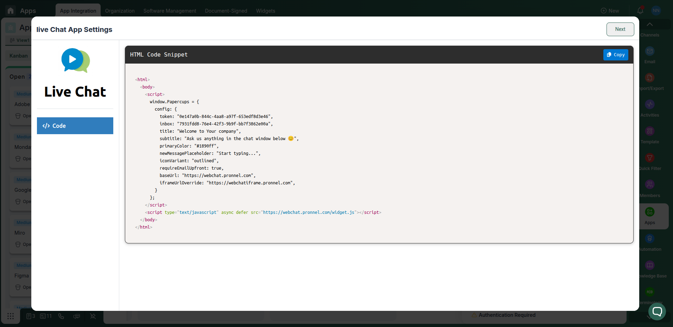Screen dimensions: 673x327
Task: Click the Next button in the dialog
Action: [x=620, y=29]
